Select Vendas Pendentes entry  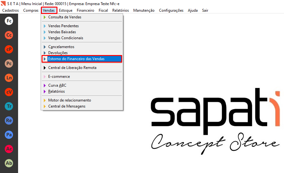pyautogui.click(x=82, y=26)
